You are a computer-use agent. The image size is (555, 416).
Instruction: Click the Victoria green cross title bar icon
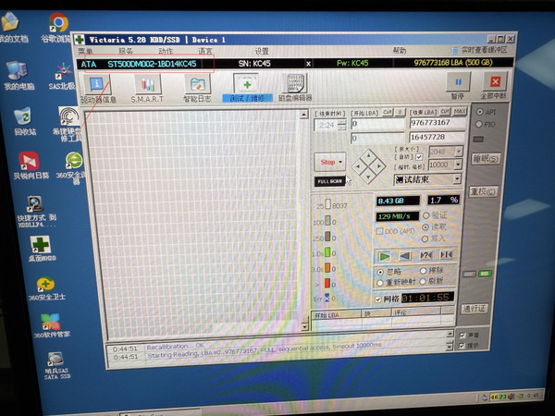point(80,39)
